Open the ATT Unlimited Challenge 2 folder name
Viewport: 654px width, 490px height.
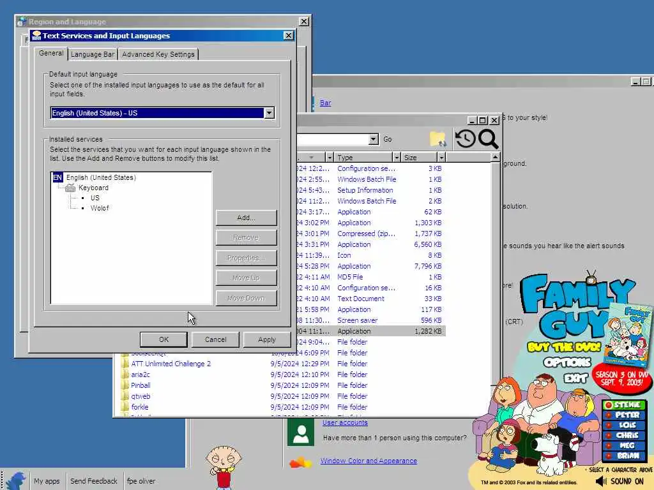click(171, 364)
